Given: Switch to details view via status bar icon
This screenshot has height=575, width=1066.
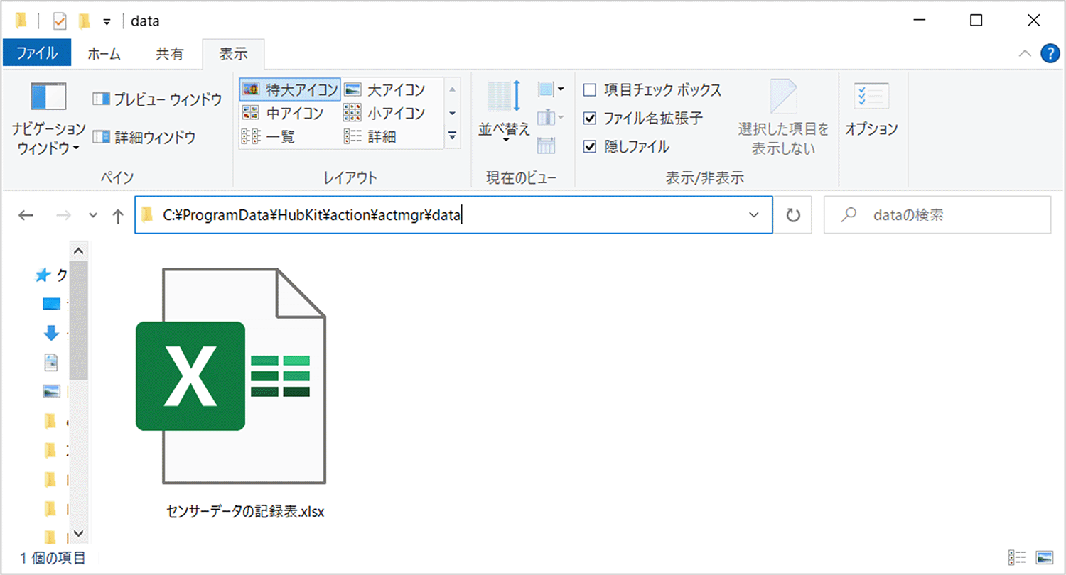Looking at the screenshot, I should click(x=1017, y=557).
